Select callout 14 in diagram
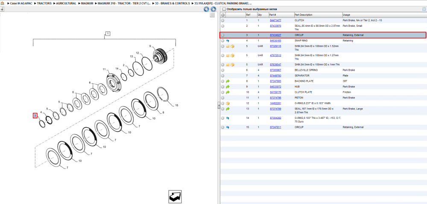The height and width of the screenshot is (204, 427). point(117,69)
